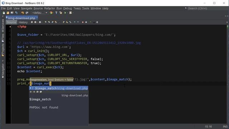Click Clean and Build Project icon
The width and height of the screenshot is (229, 129).
click(x=60, y=13)
